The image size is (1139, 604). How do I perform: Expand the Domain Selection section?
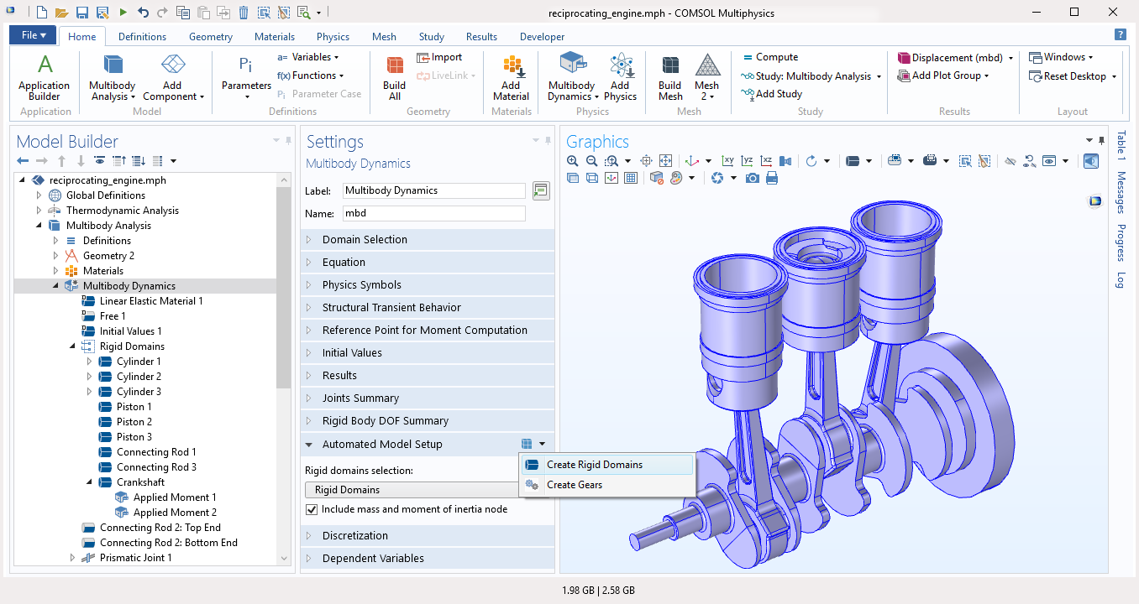[x=365, y=240]
